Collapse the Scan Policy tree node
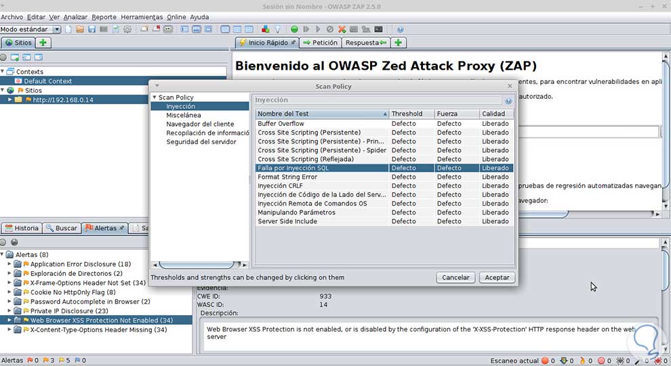 (x=155, y=97)
